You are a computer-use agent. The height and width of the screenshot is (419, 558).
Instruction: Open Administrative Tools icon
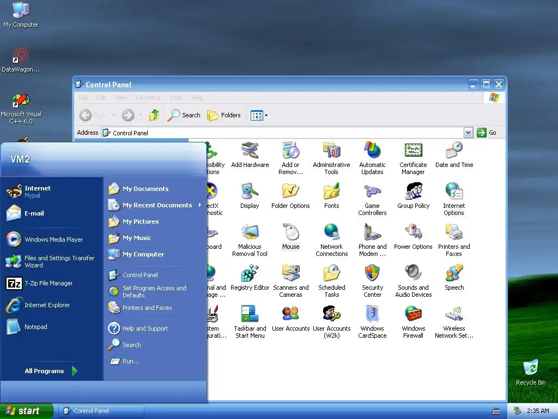[331, 159]
